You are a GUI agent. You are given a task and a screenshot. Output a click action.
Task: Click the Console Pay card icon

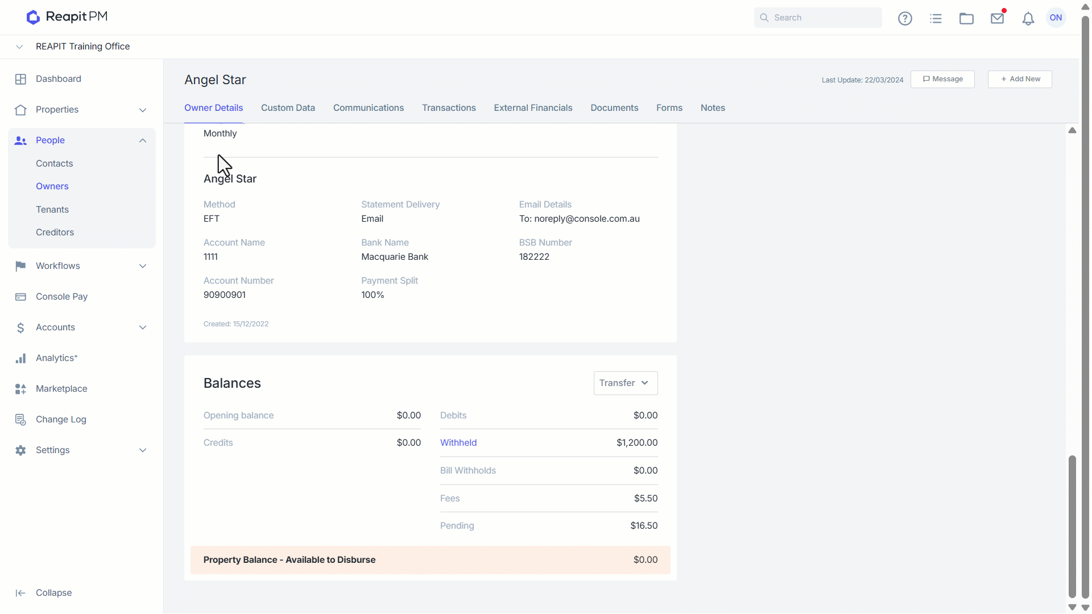pyautogui.click(x=20, y=297)
